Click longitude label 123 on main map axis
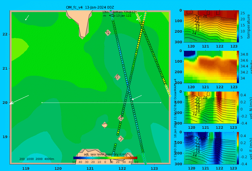The image size is (252, 171). (x=154, y=168)
